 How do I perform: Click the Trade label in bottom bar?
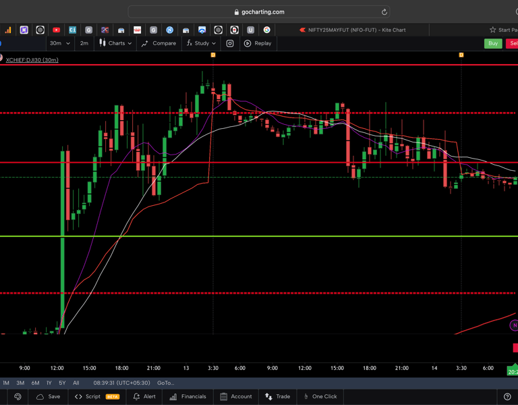[x=283, y=396]
